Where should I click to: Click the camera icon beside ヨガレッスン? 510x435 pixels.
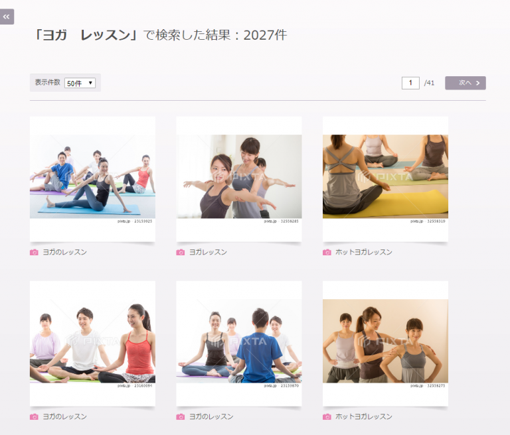[180, 253]
